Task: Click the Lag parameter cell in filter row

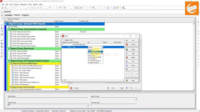Action: pyautogui.click(x=80, y=47)
